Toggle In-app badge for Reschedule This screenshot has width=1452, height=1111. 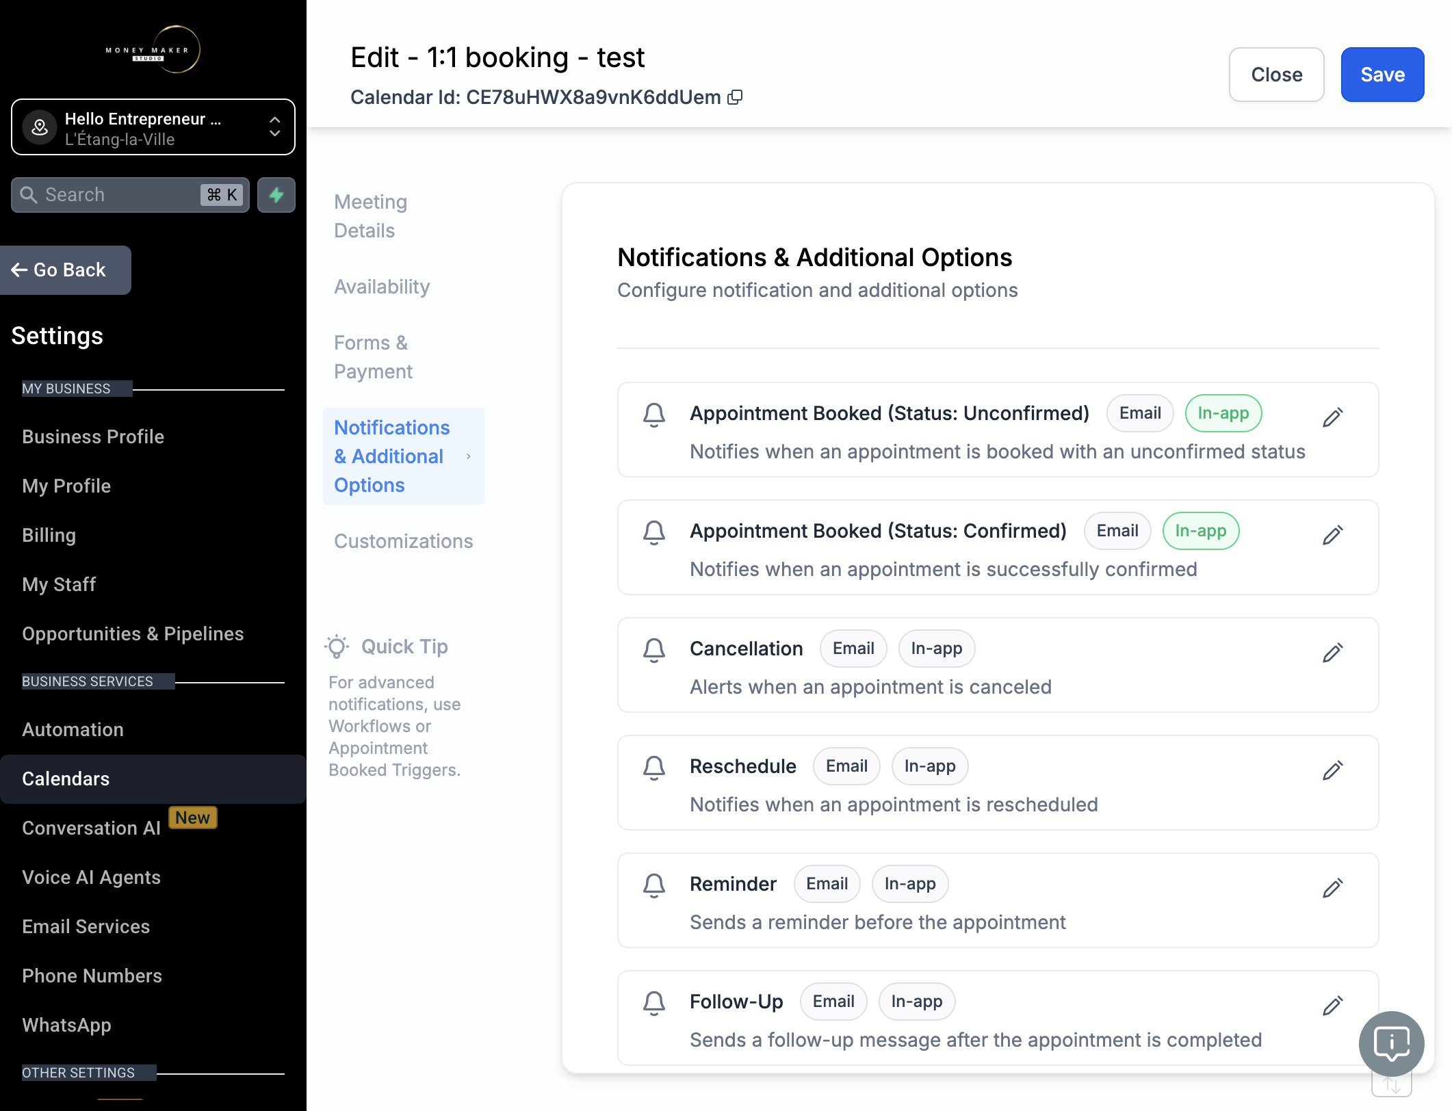(930, 766)
